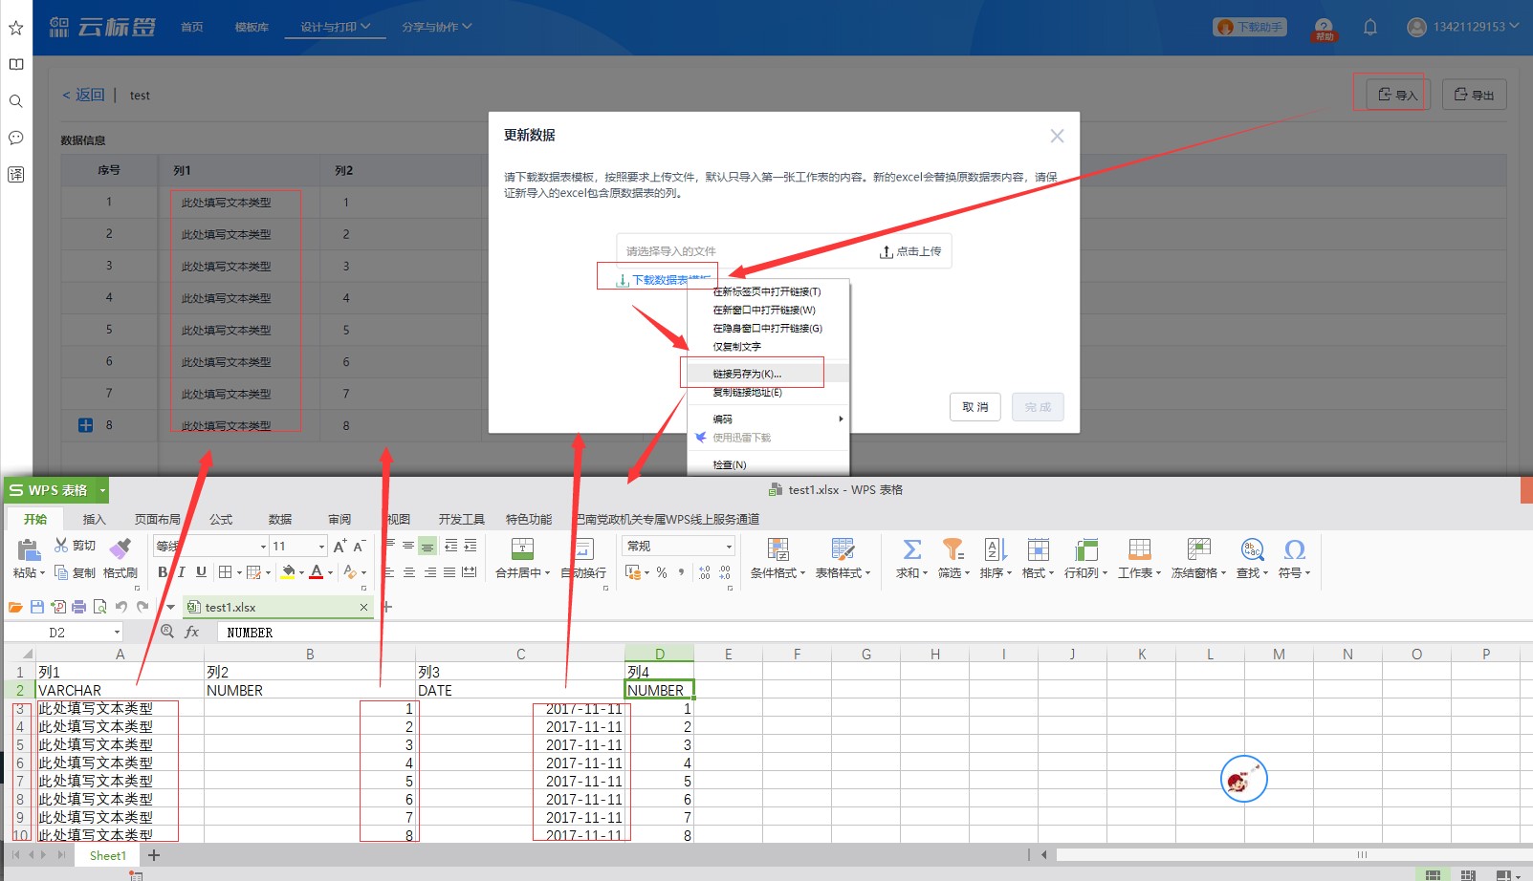This screenshot has width=1533, height=881.
Task: Open the font color swatch A in WPS
Action: 317,572
